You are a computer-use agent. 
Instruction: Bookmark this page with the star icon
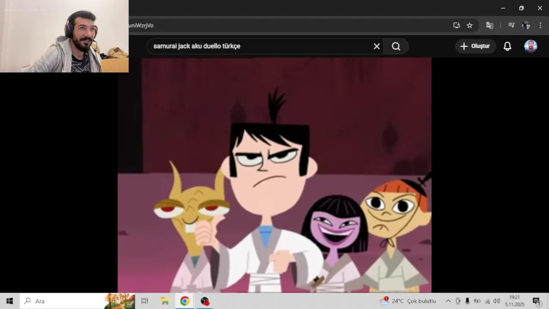470,25
